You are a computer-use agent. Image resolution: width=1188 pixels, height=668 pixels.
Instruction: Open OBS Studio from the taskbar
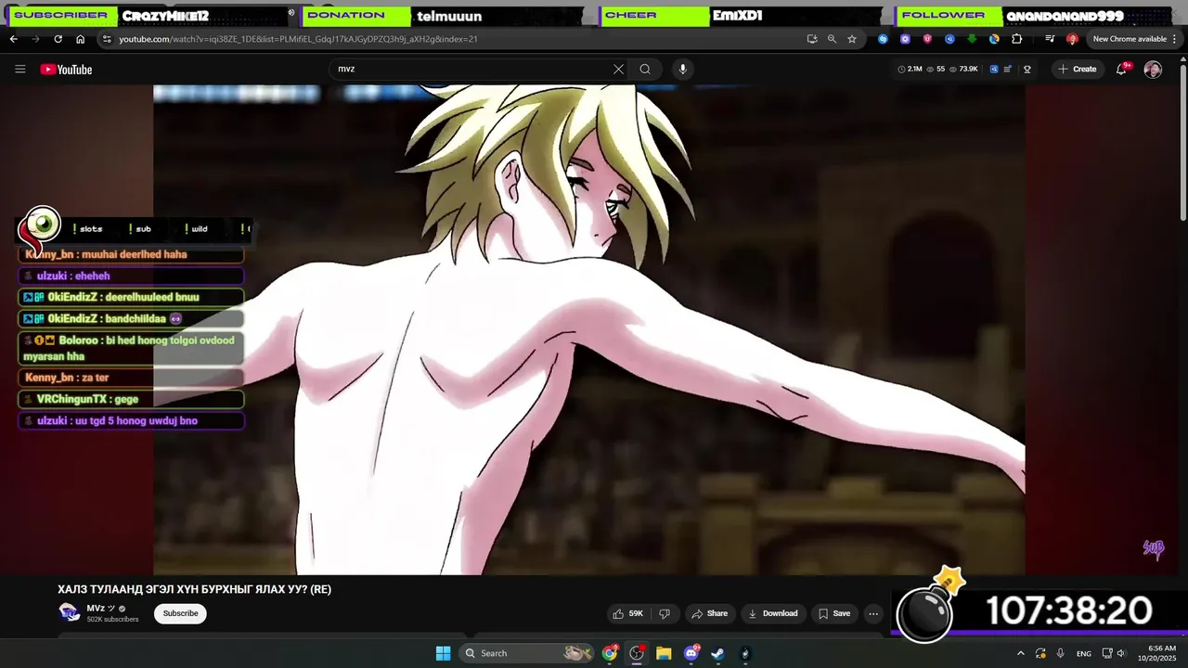pyautogui.click(x=637, y=653)
